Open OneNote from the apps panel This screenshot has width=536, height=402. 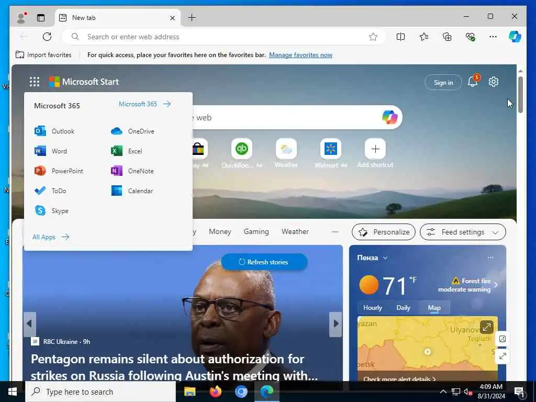tap(132, 171)
